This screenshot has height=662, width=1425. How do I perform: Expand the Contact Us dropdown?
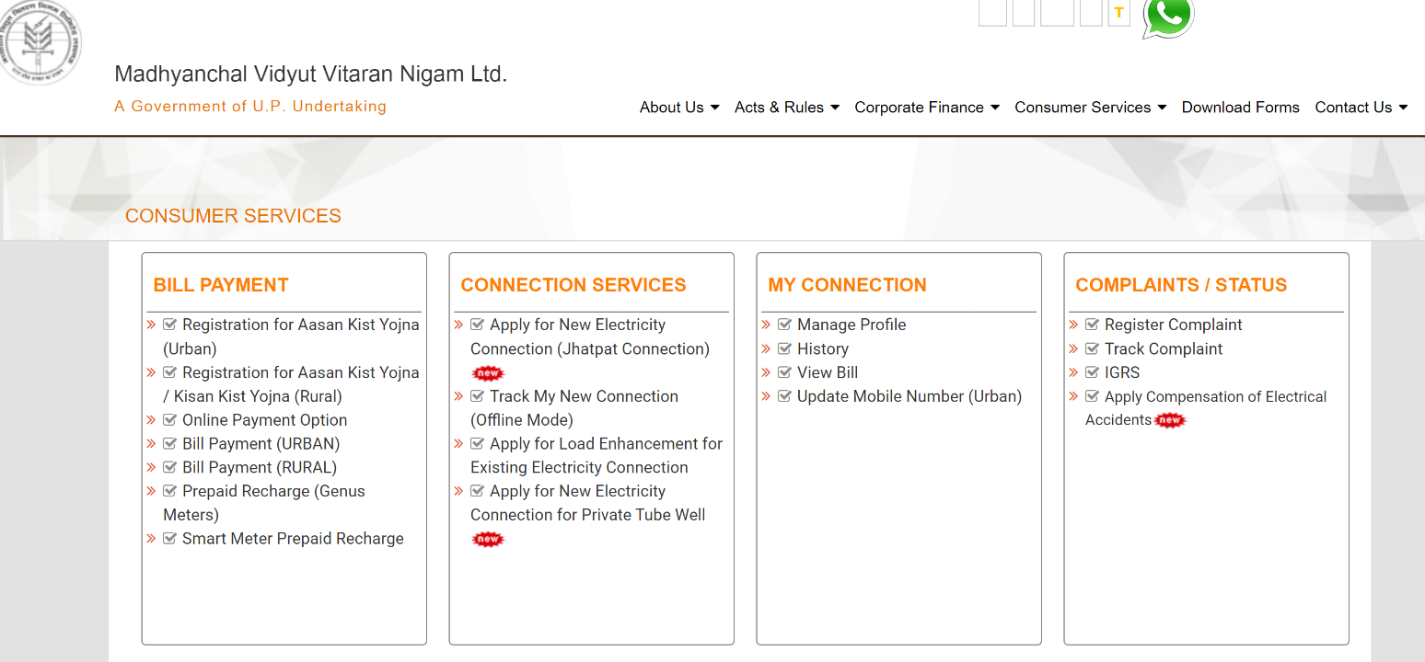coord(1361,108)
